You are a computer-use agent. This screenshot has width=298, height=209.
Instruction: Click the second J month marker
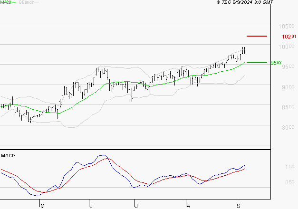(136, 206)
